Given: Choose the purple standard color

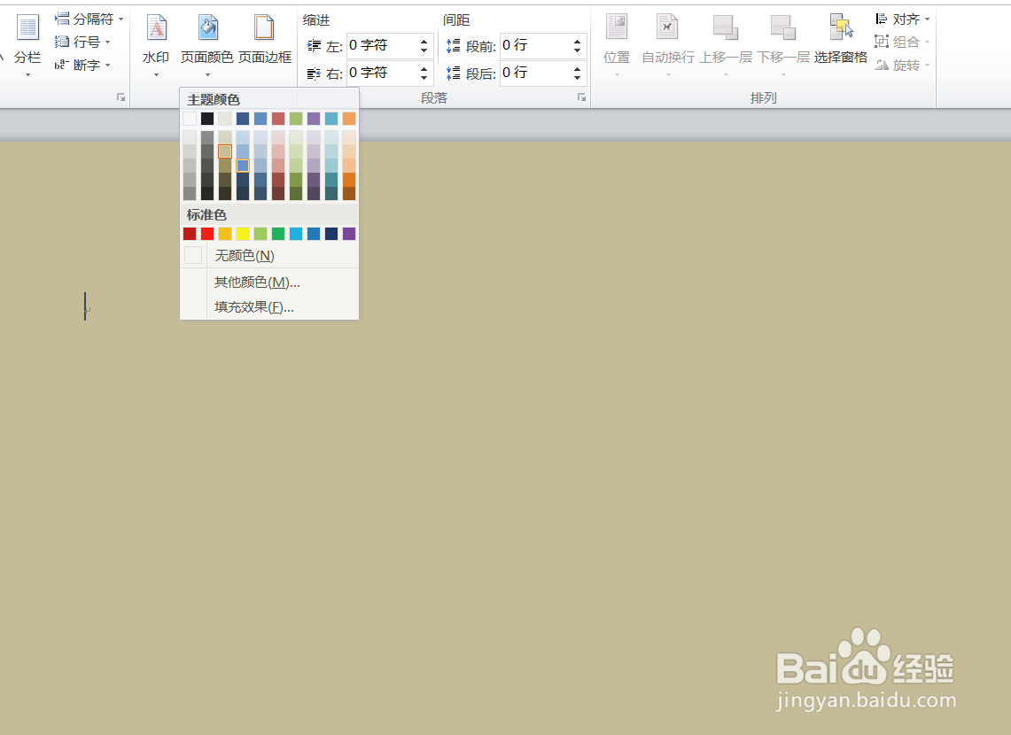Looking at the screenshot, I should 349,234.
